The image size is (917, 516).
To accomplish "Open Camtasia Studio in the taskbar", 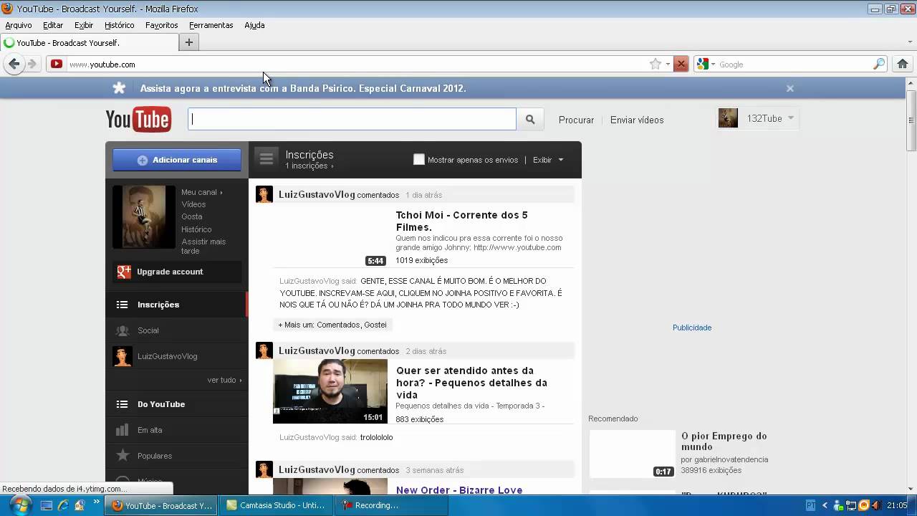I will coord(276,505).
